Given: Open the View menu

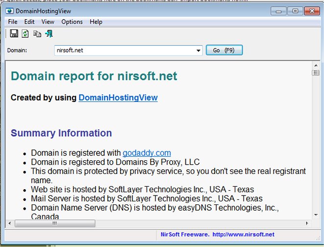Looking at the screenshot, I should [48, 22].
